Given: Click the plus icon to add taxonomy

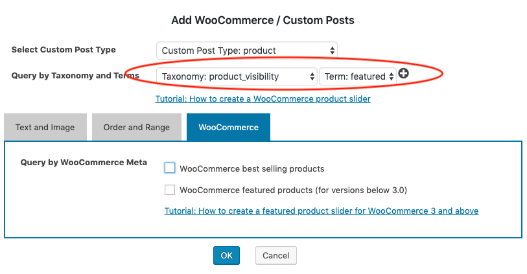Looking at the screenshot, I should pos(404,74).
